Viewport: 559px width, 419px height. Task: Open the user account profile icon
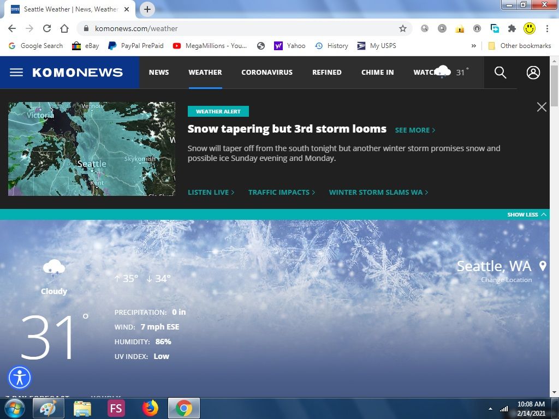pyautogui.click(x=533, y=73)
